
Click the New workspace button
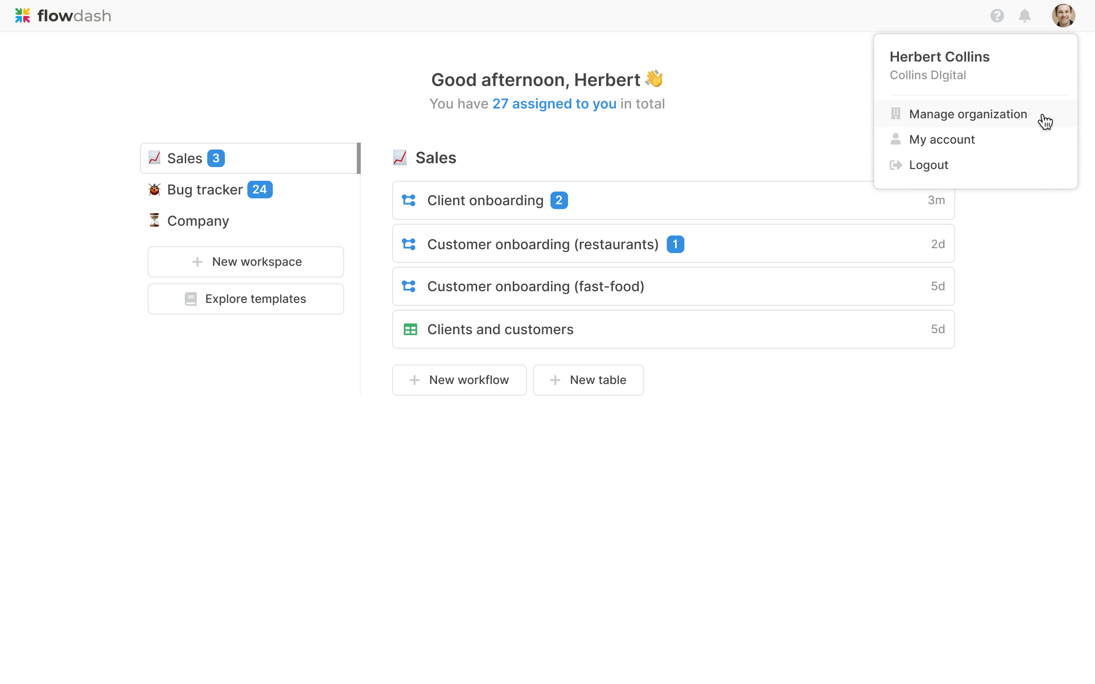pyautogui.click(x=246, y=262)
